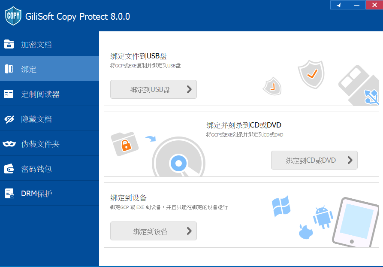Click the open book icon beside 定制阅读器
This screenshot has width=383, height=267.
pyautogui.click(x=9, y=94)
